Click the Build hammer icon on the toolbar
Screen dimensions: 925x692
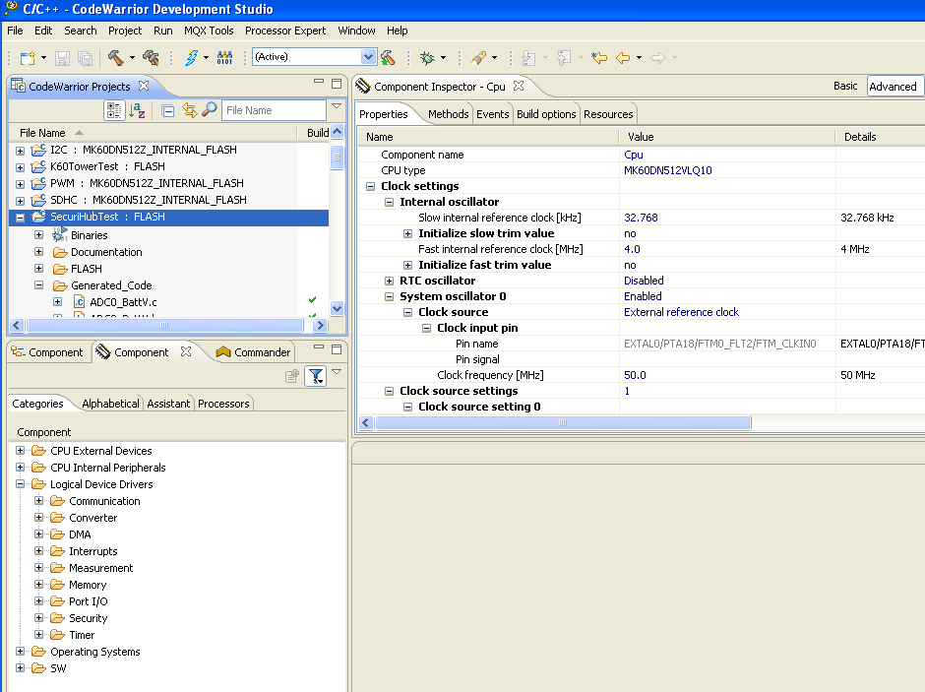118,56
